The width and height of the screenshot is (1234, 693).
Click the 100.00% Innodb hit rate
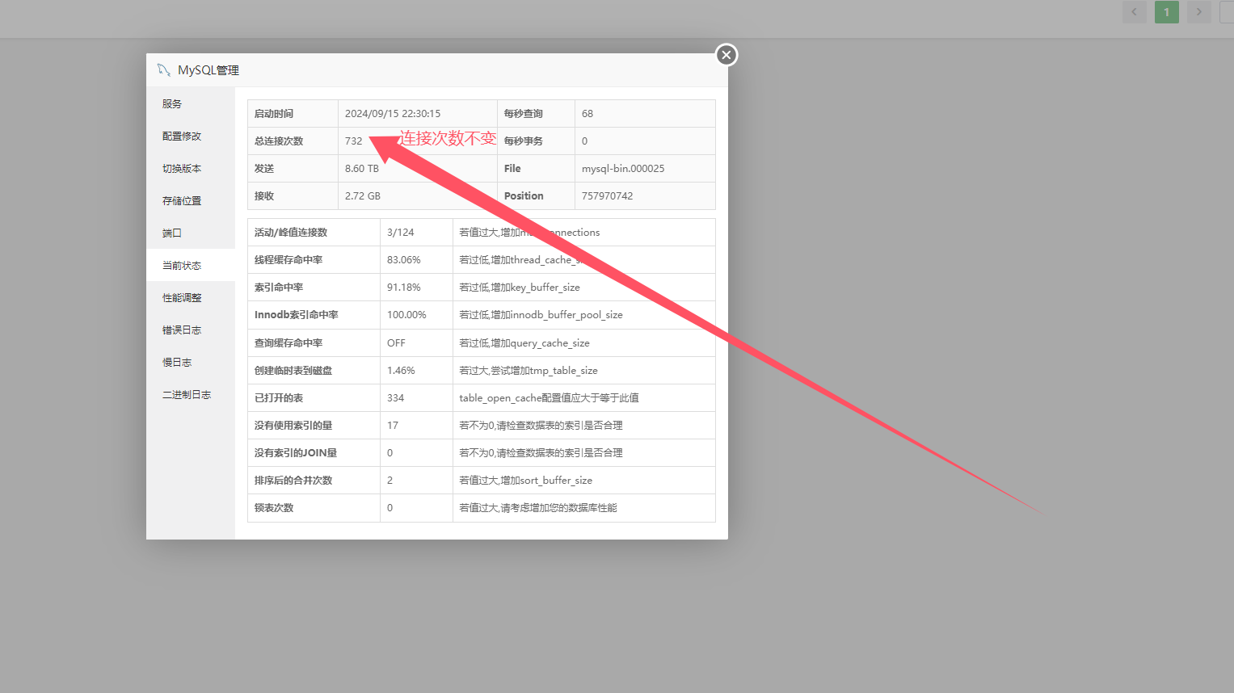[406, 315]
